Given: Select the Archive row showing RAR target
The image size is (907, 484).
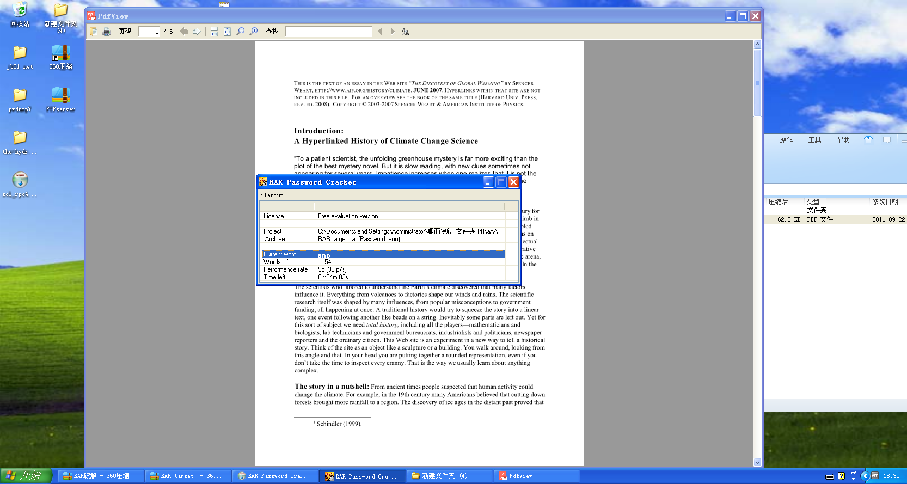Looking at the screenshot, I should [x=383, y=239].
